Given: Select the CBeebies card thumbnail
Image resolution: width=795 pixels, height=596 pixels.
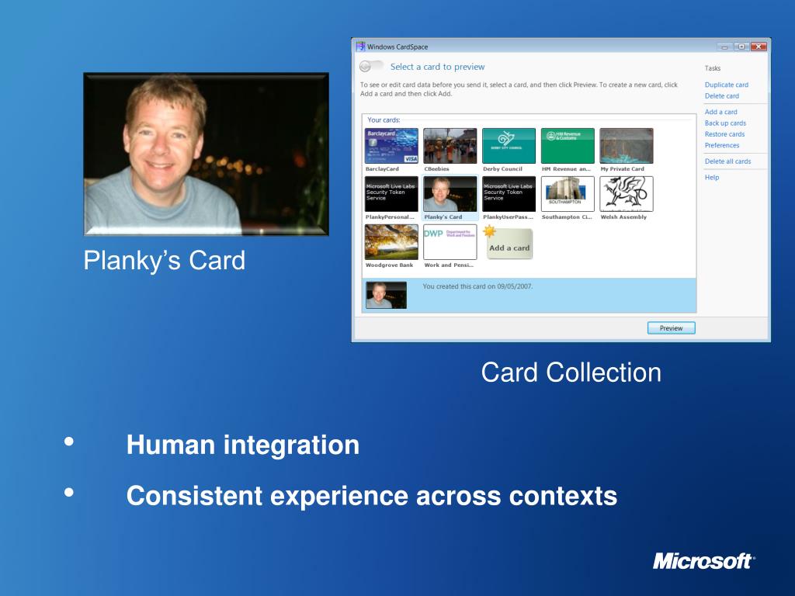Looking at the screenshot, I should coord(450,146).
